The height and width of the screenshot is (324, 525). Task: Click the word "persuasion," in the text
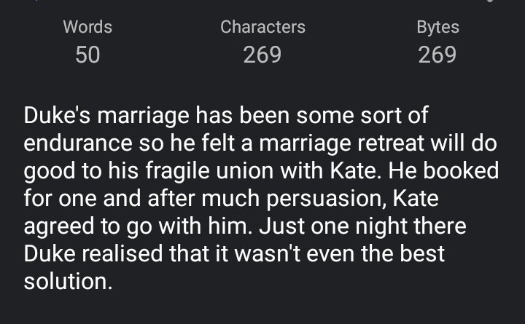pos(326,199)
